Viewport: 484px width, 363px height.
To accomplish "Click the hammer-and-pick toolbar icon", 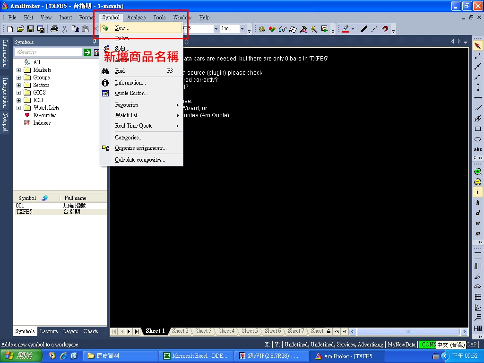I will pos(303,29).
